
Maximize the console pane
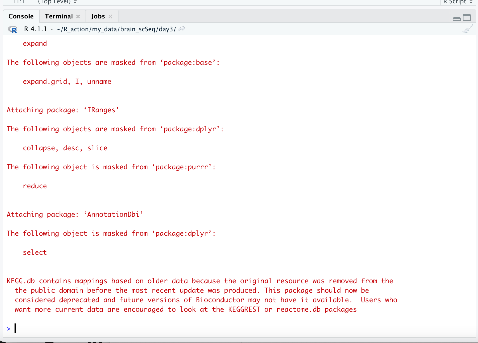coord(467,17)
